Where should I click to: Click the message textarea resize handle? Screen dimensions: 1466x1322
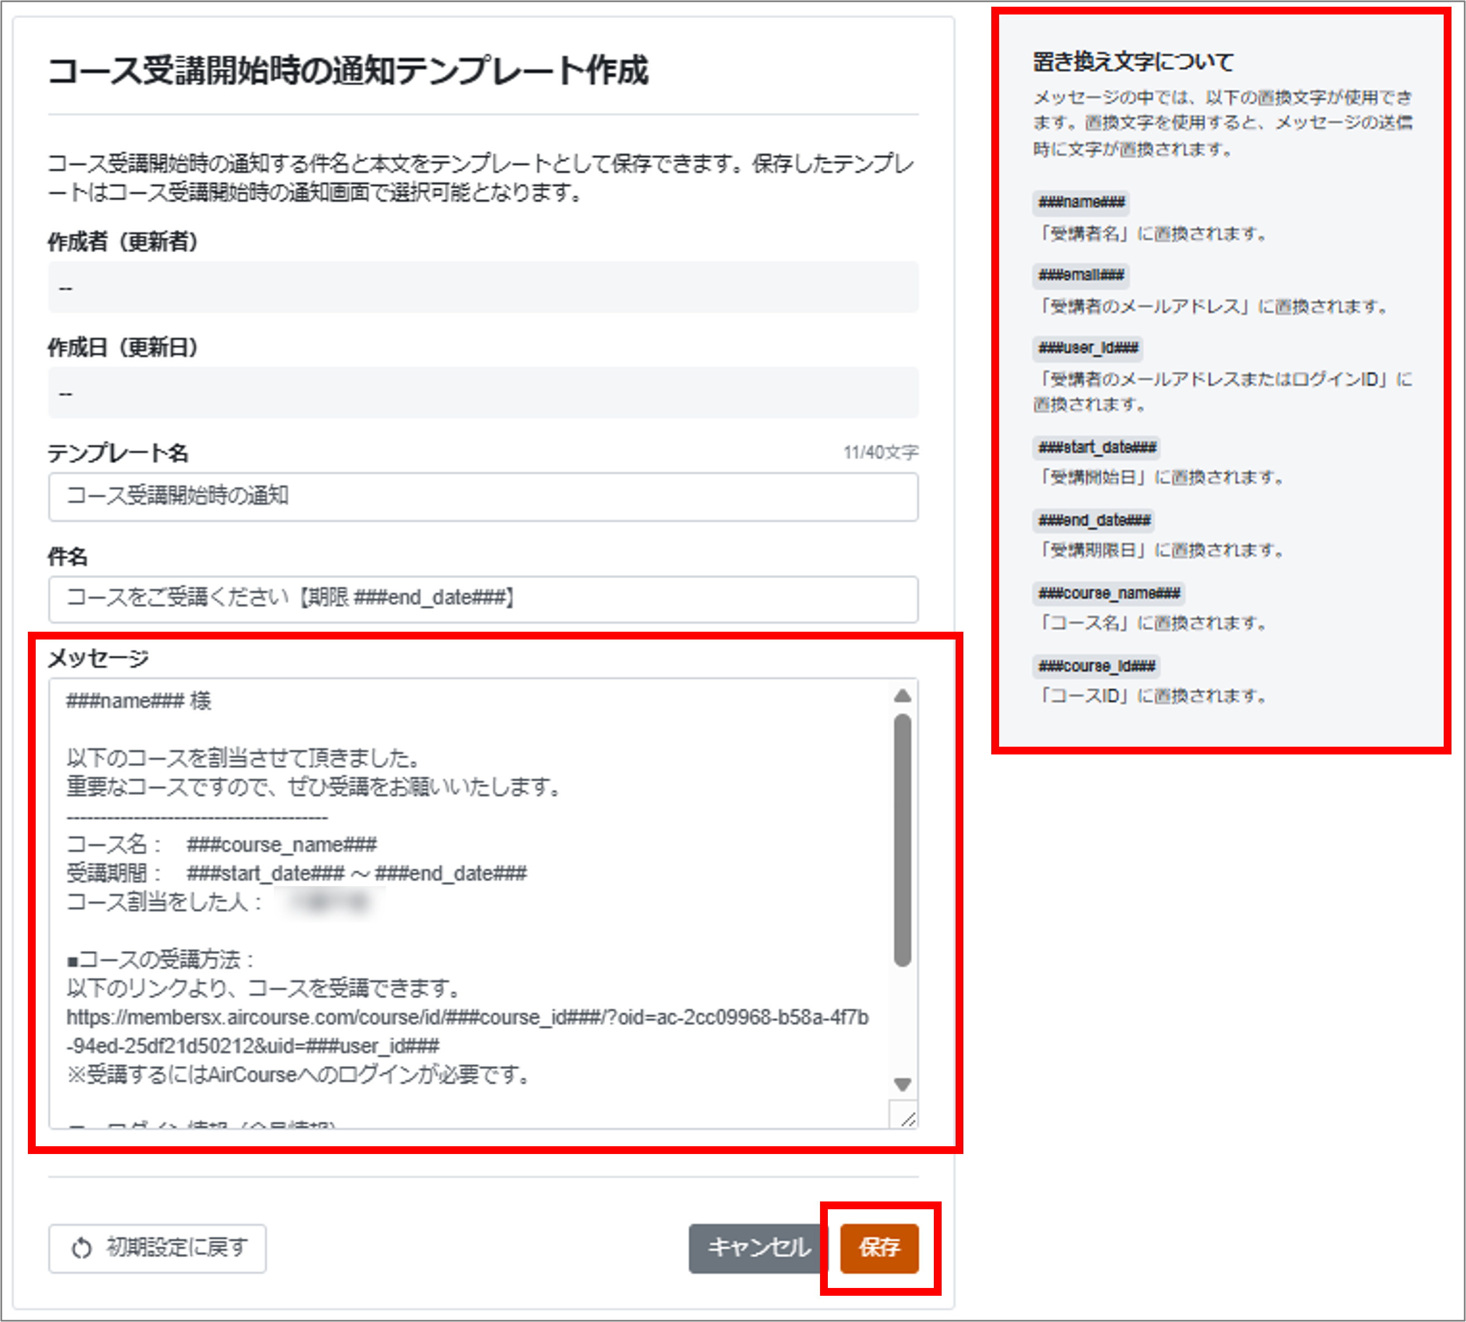click(908, 1119)
